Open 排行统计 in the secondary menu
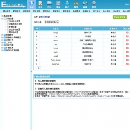 pos(97,11)
